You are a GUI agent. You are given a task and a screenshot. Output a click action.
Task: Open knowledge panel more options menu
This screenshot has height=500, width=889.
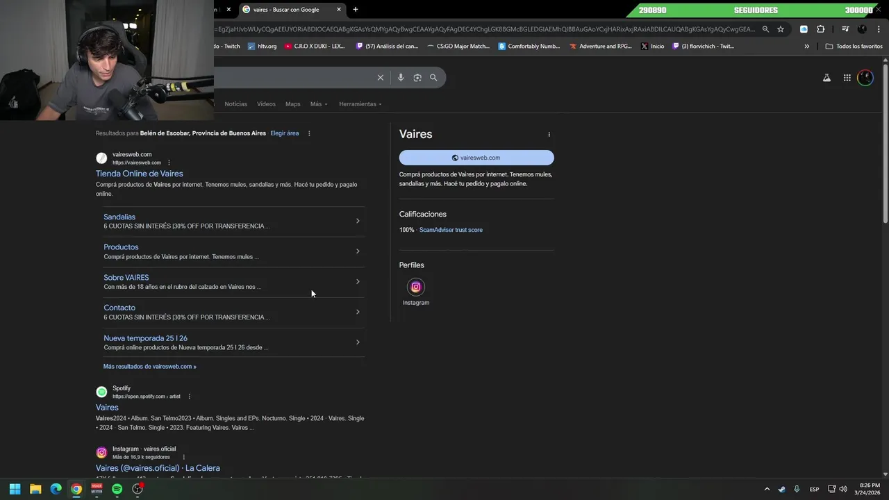point(549,135)
